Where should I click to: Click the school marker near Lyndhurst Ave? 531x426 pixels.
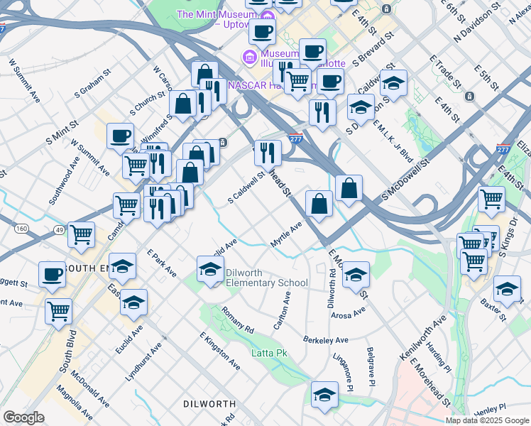tap(133, 302)
